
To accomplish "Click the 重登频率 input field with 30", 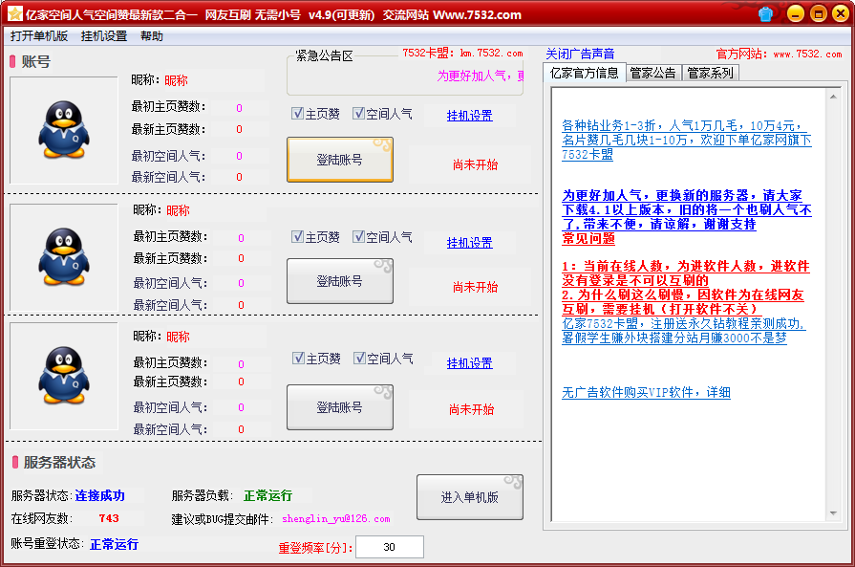I will pos(390,547).
